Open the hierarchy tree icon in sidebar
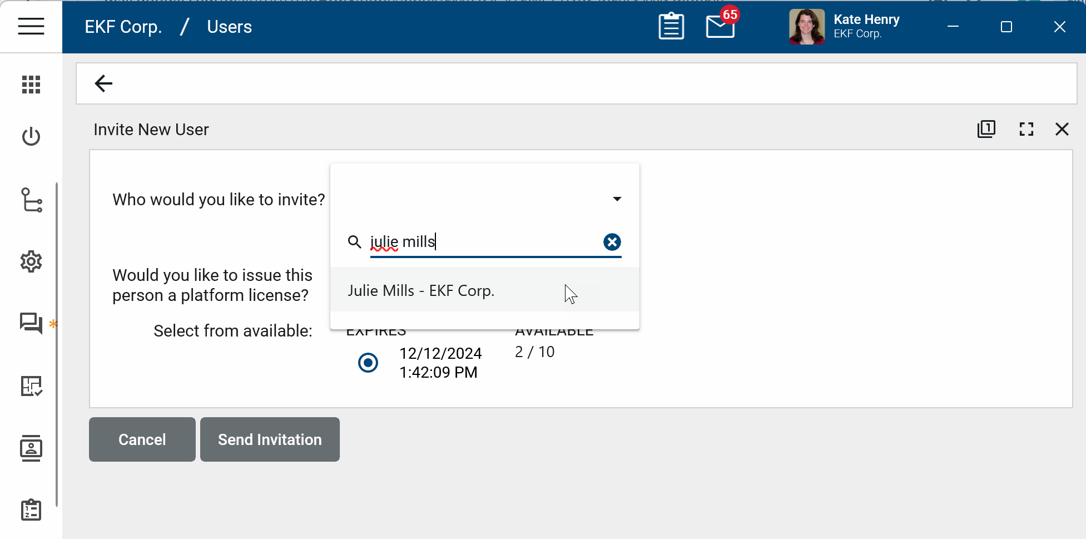The image size is (1086, 539). [x=31, y=200]
